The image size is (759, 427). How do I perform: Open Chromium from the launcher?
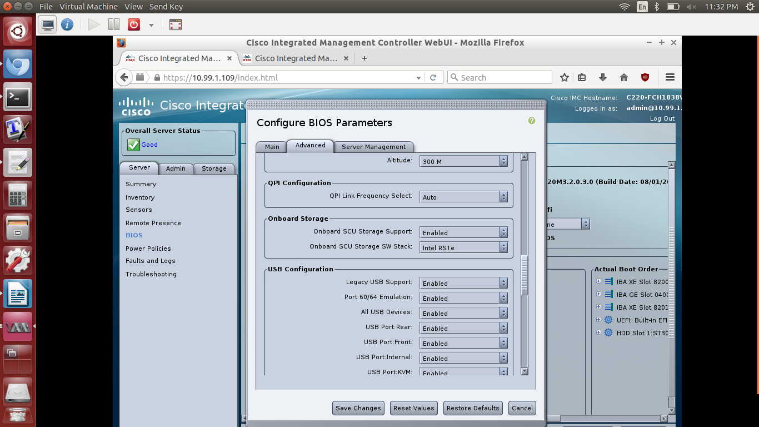pos(18,64)
